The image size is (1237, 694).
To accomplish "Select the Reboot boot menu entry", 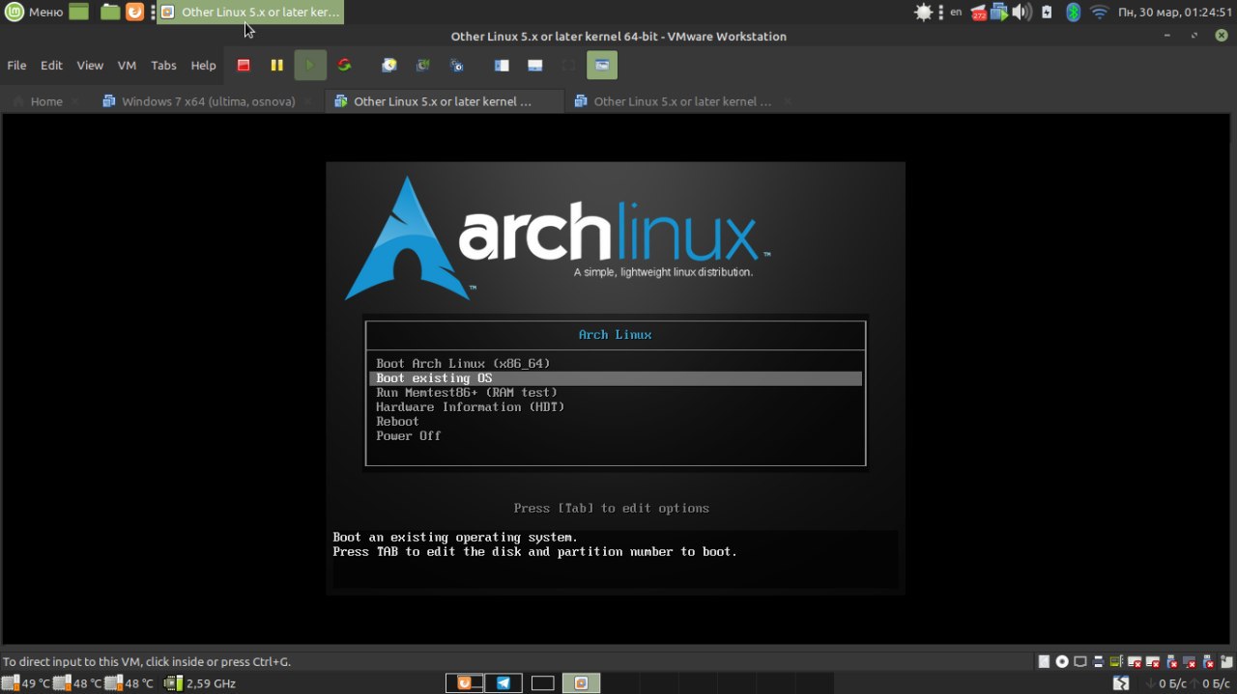I will tap(616, 422).
